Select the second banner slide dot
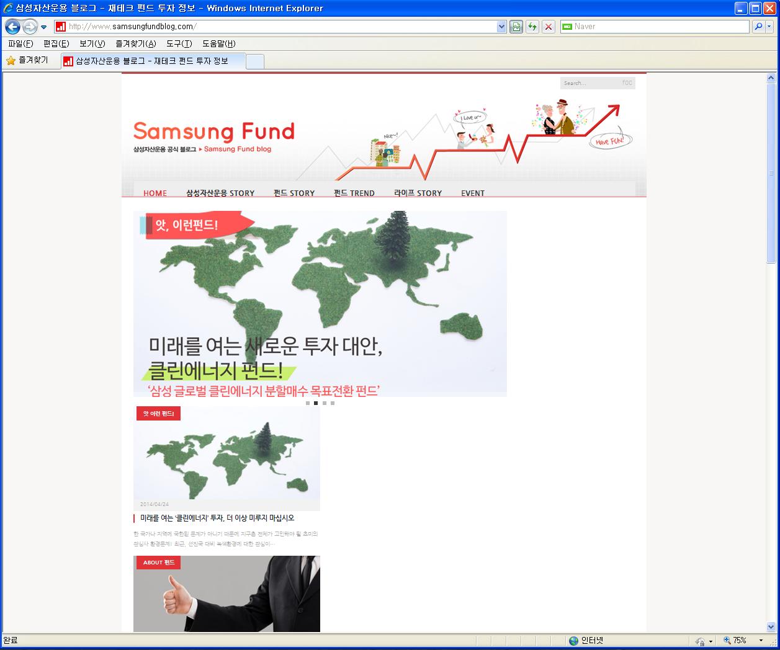780x650 pixels. tap(316, 403)
